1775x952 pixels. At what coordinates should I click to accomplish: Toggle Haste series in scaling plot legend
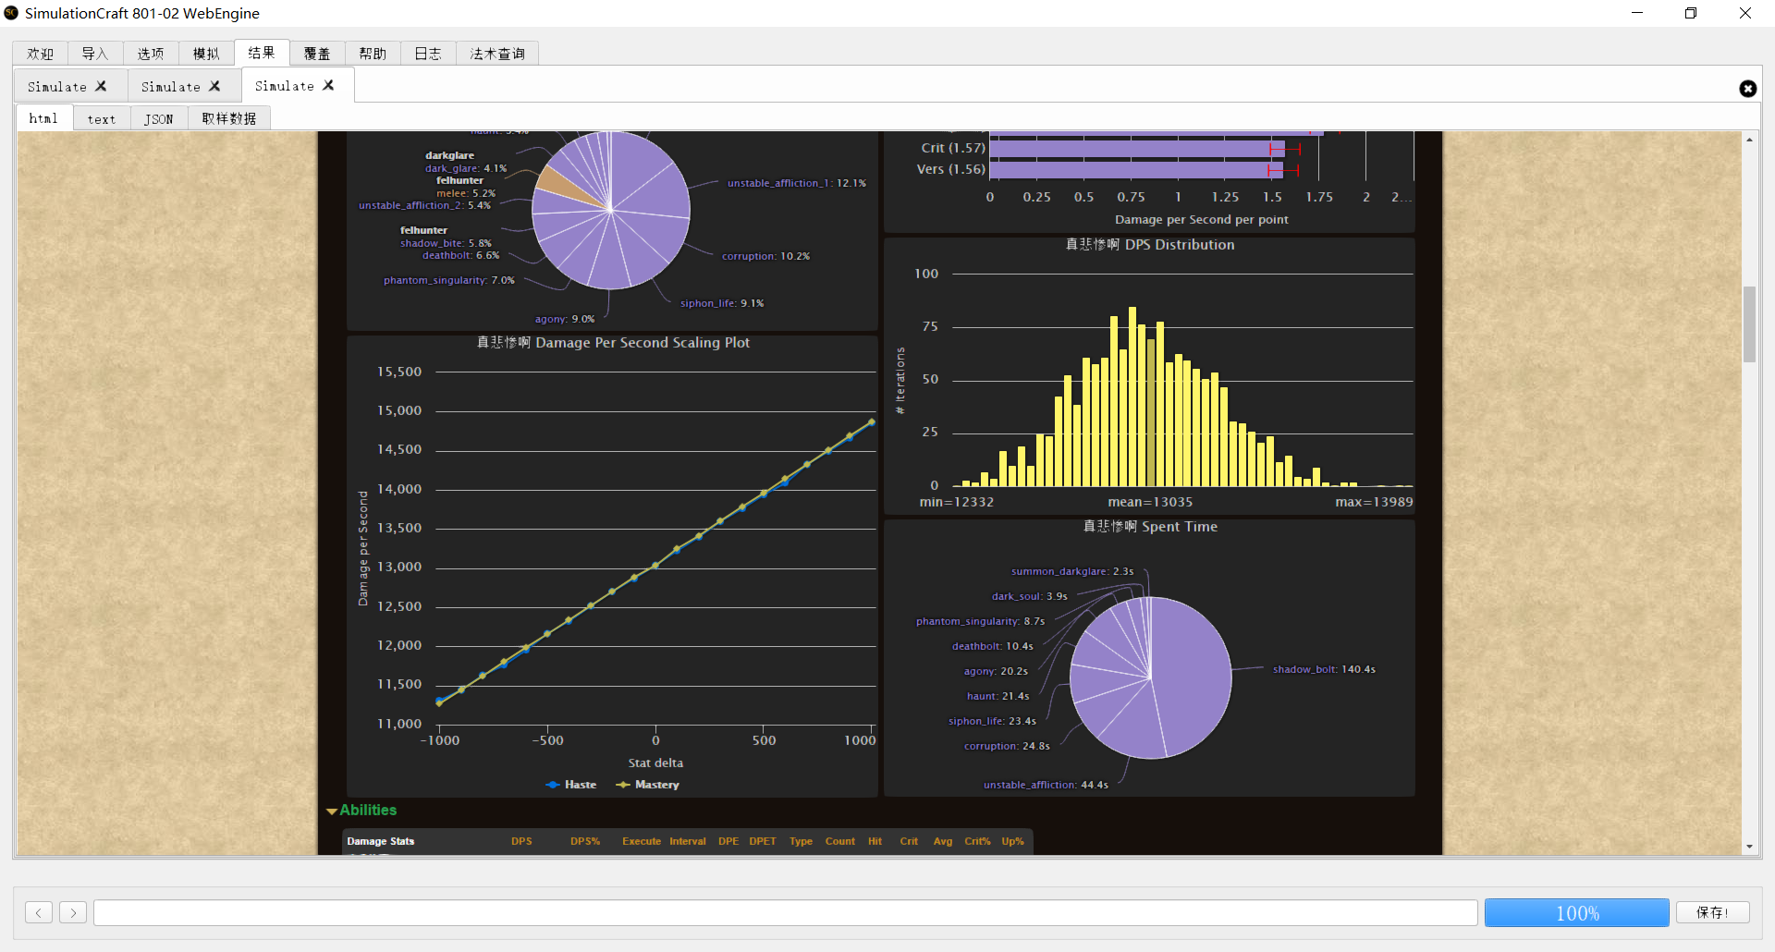click(571, 785)
